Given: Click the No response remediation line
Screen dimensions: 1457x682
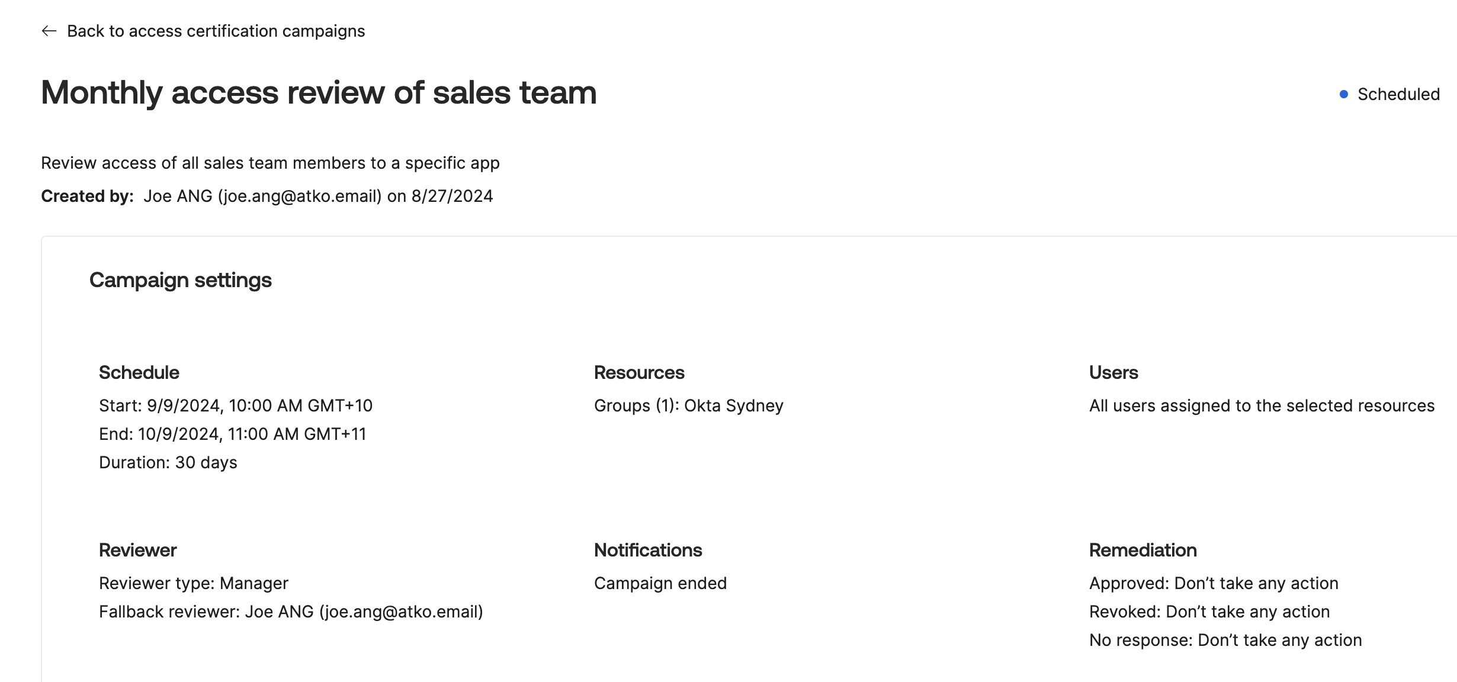Looking at the screenshot, I should (1225, 640).
